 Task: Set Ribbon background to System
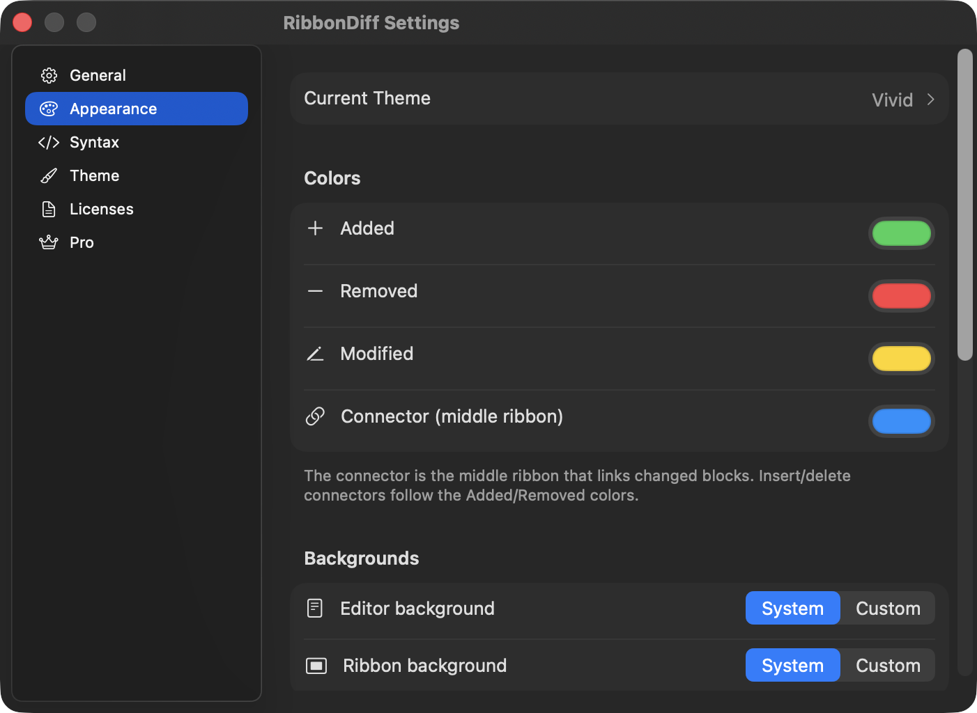[793, 666]
